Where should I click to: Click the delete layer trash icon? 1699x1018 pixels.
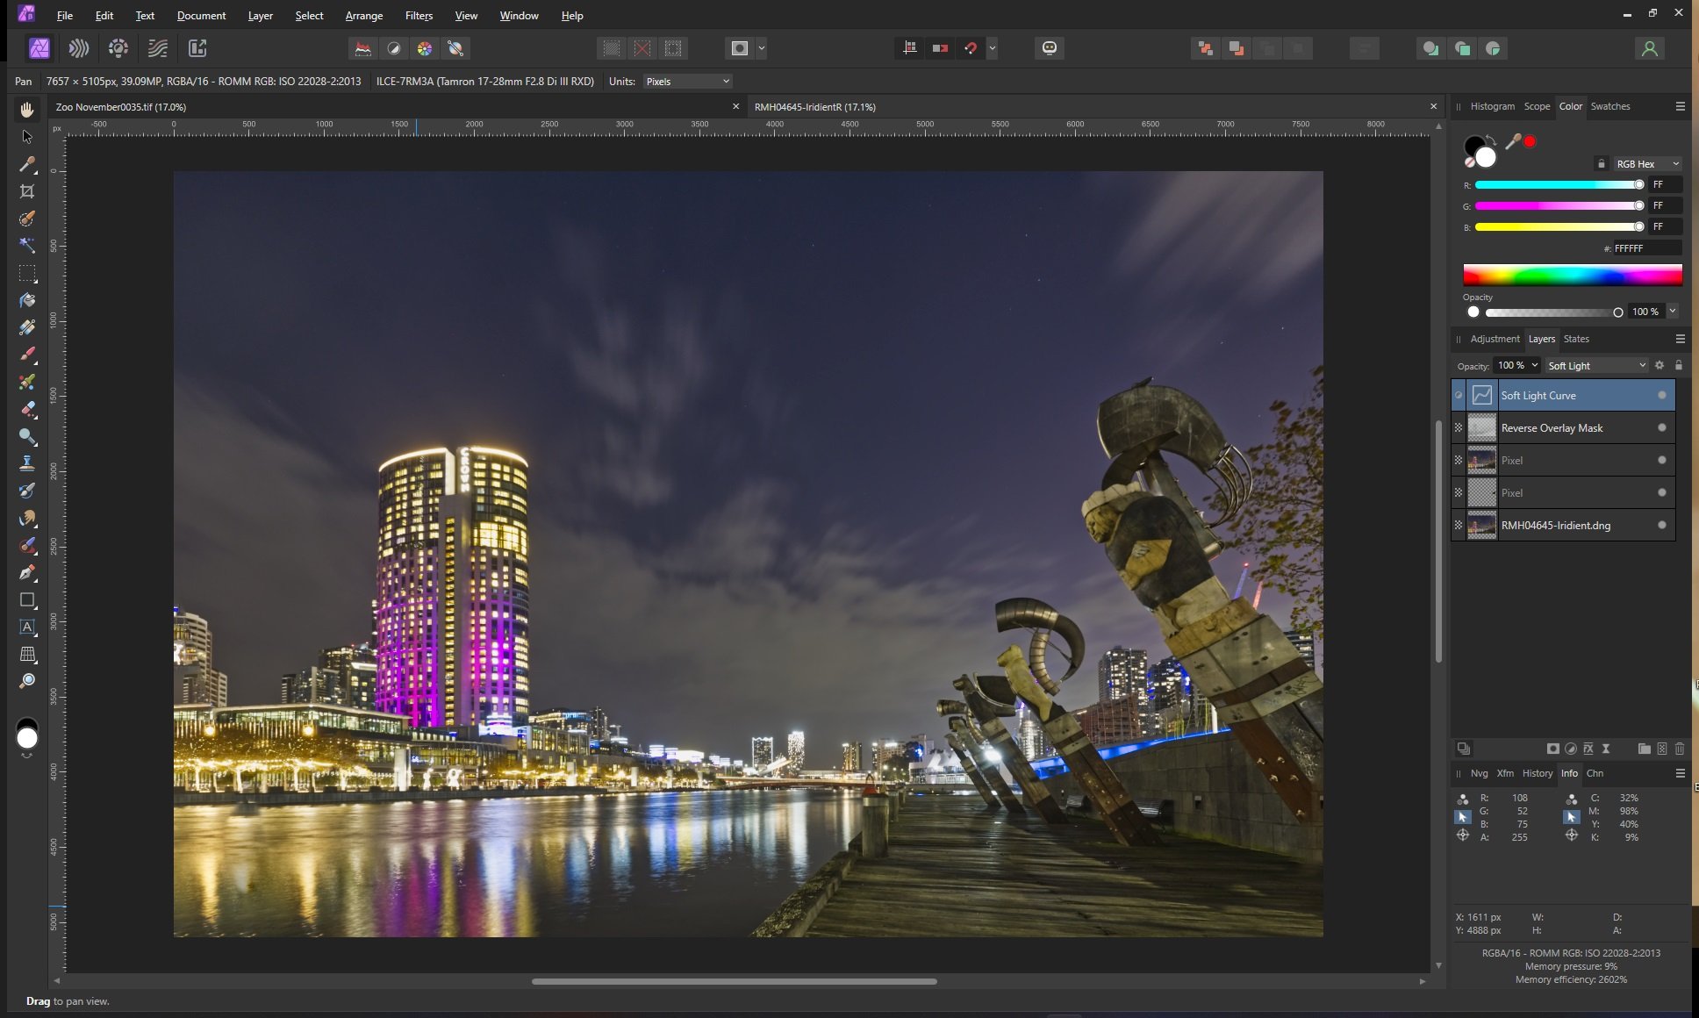1680,749
